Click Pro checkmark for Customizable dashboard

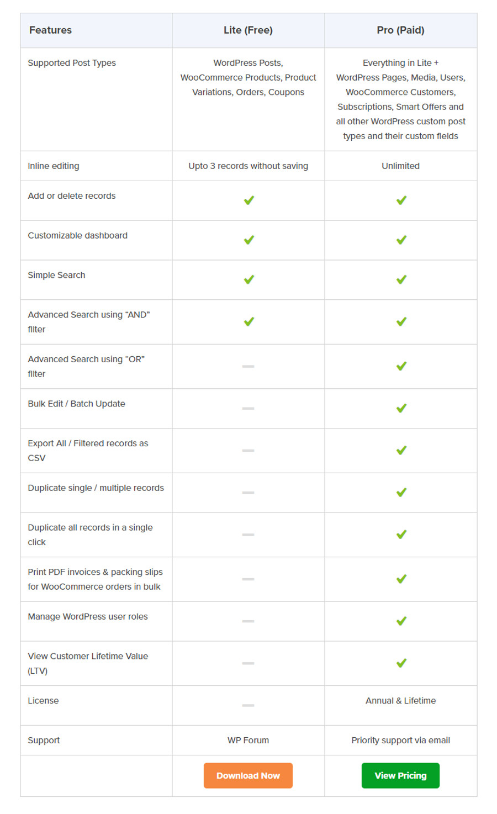pos(401,240)
